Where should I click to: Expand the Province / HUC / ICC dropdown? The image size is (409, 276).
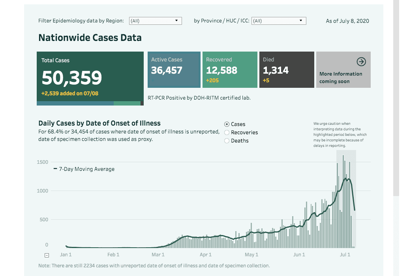(x=279, y=21)
